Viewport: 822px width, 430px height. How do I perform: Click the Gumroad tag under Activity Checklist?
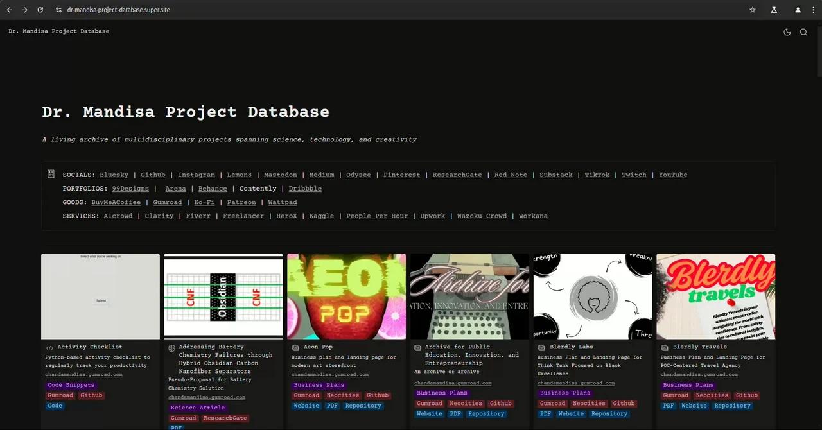[x=60, y=395]
